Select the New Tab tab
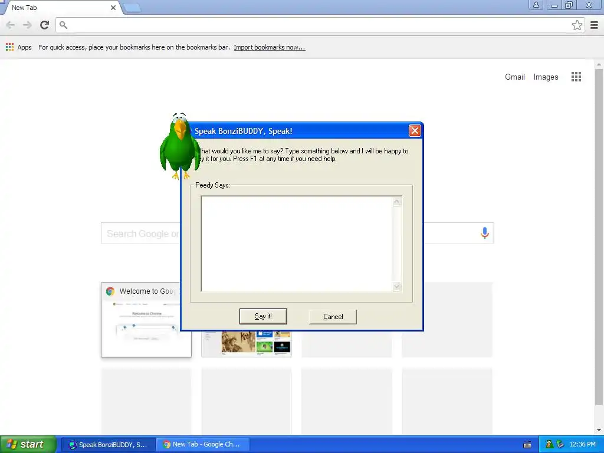 click(x=61, y=8)
